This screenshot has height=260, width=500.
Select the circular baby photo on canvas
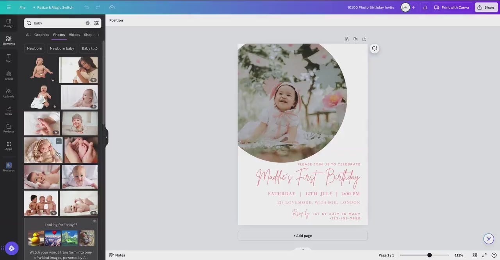point(292,103)
